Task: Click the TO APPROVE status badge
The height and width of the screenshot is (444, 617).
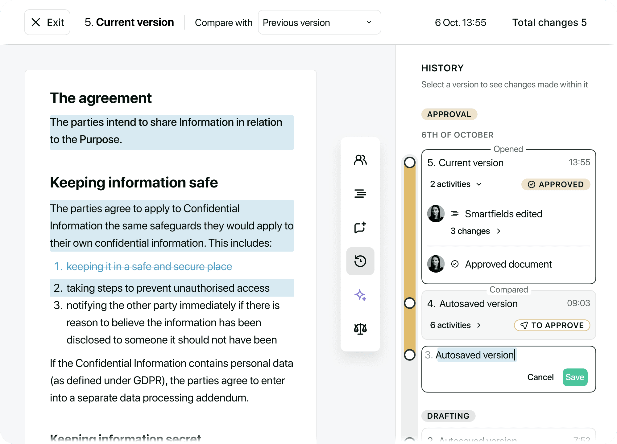Action: pyautogui.click(x=552, y=325)
